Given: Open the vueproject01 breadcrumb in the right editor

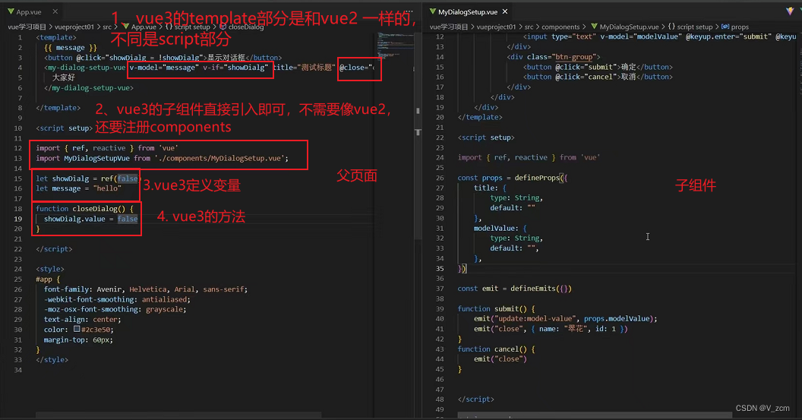Looking at the screenshot, I should point(496,27).
